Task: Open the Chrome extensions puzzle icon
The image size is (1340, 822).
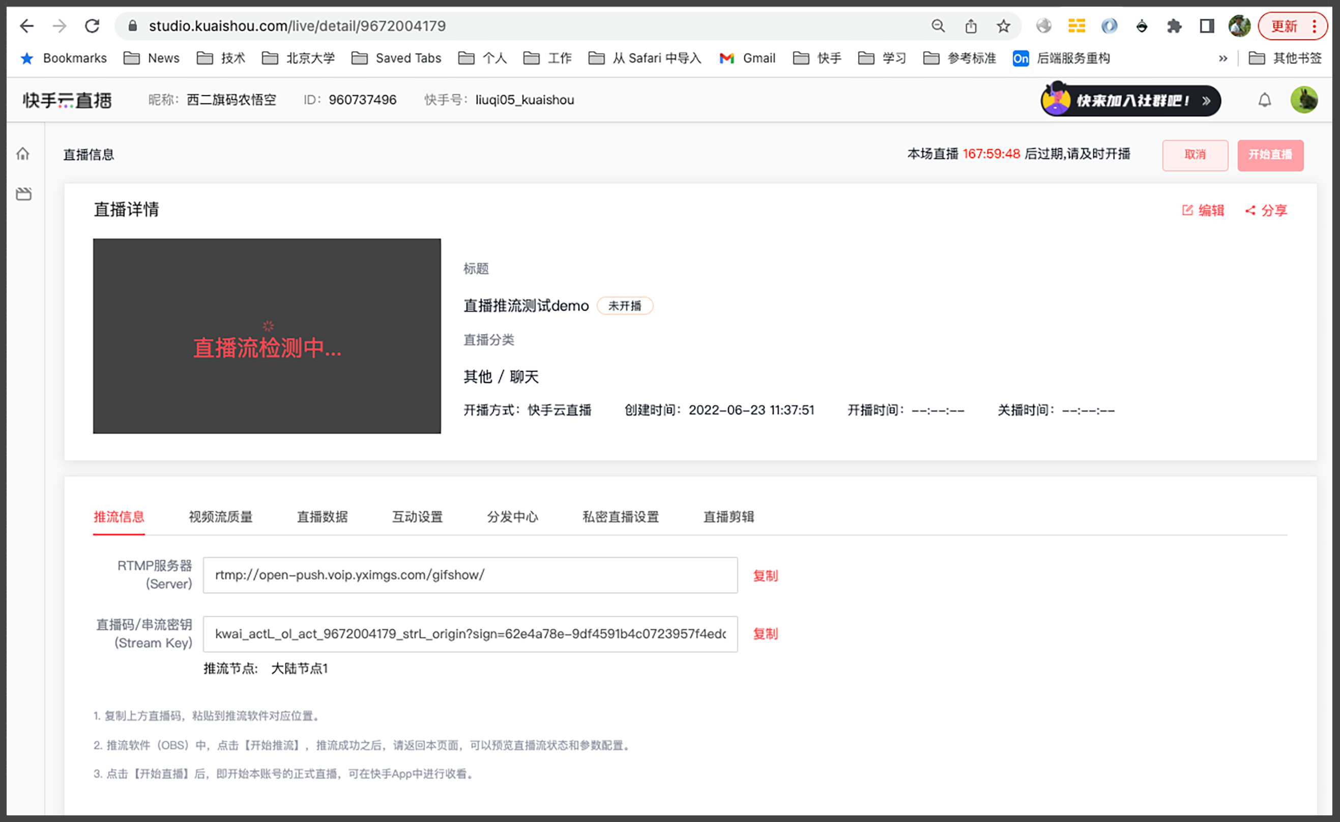Action: [1174, 26]
